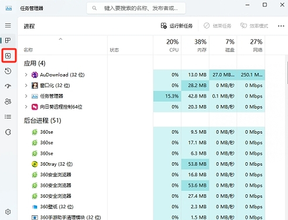Screen dimensions: 288x220
Task: Click the 9.5 MB memory cell
Action: pyautogui.click(x=195, y=132)
